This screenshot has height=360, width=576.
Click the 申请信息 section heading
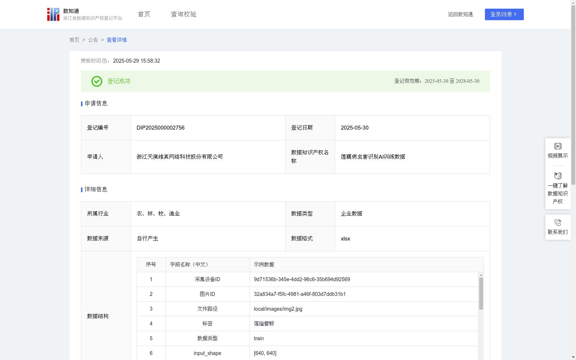[96, 104]
